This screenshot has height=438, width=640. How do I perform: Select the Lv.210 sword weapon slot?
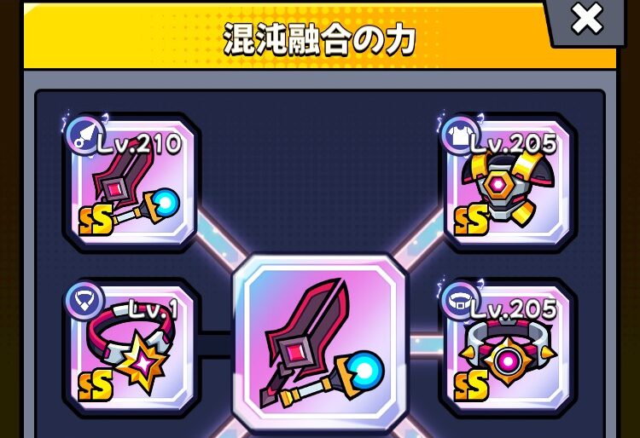pyautogui.click(x=131, y=182)
